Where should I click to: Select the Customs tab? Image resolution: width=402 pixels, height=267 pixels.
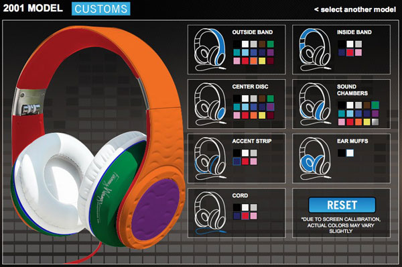coord(101,9)
